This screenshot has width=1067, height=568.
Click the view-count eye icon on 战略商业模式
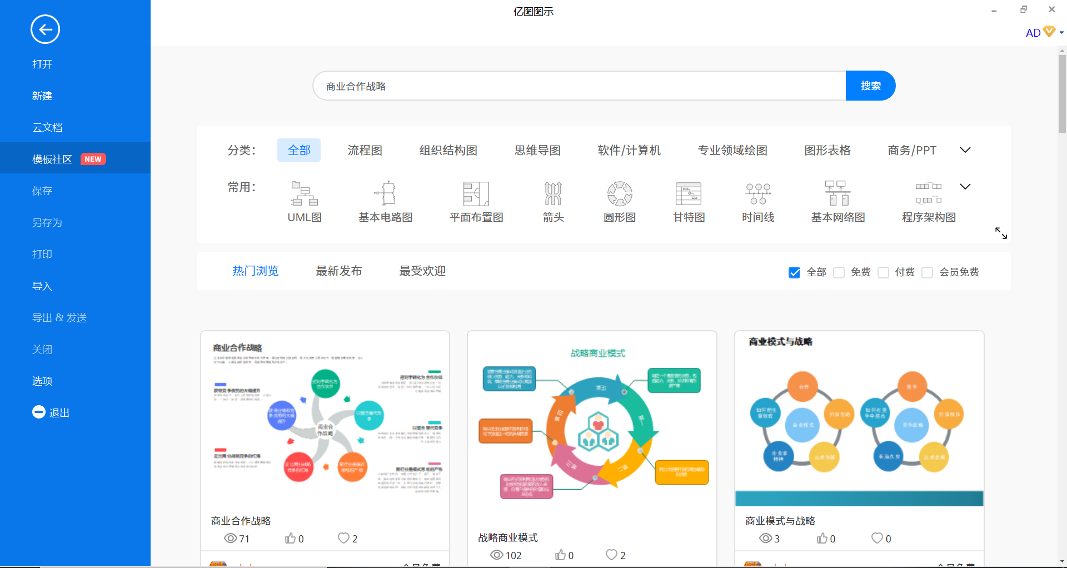click(x=497, y=555)
